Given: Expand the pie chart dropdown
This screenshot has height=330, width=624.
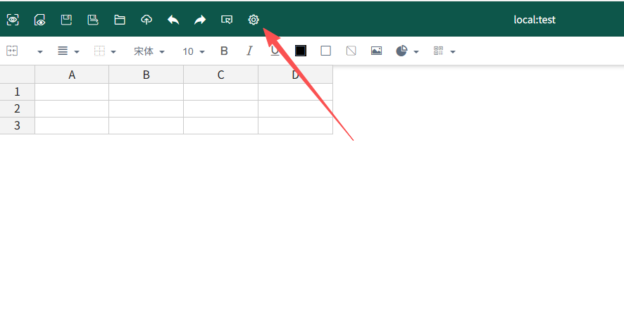Looking at the screenshot, I should [416, 51].
